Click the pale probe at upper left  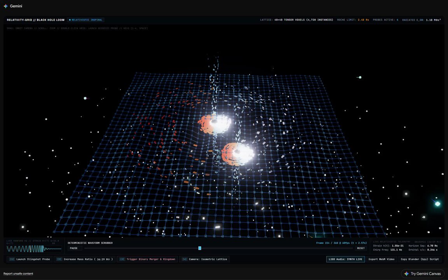tap(85, 98)
